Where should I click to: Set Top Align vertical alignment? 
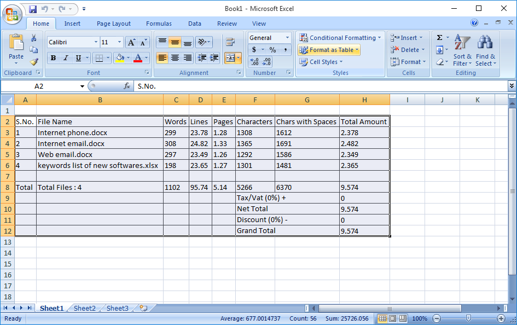click(162, 42)
